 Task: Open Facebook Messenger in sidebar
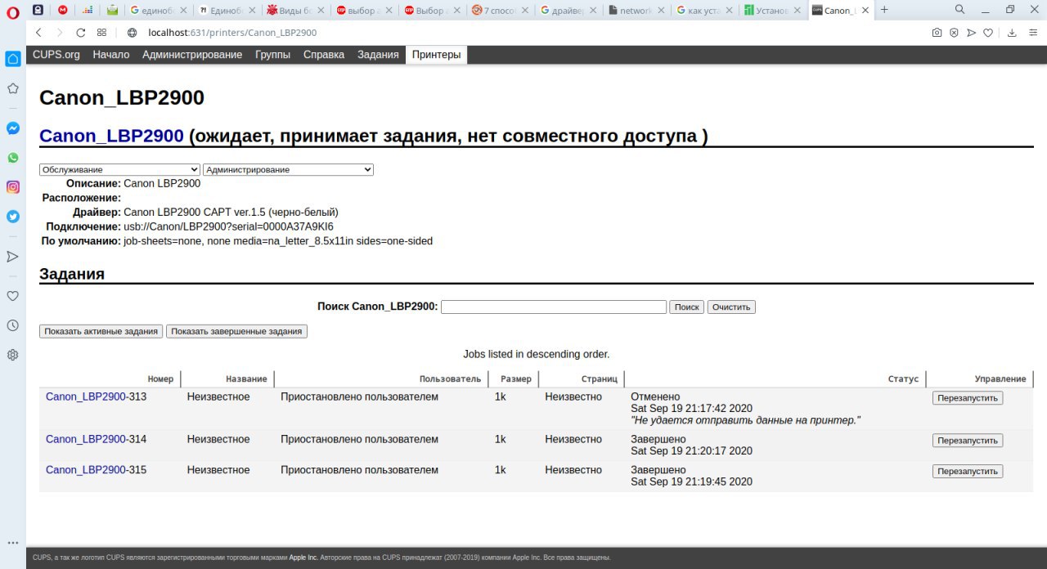pyautogui.click(x=12, y=128)
